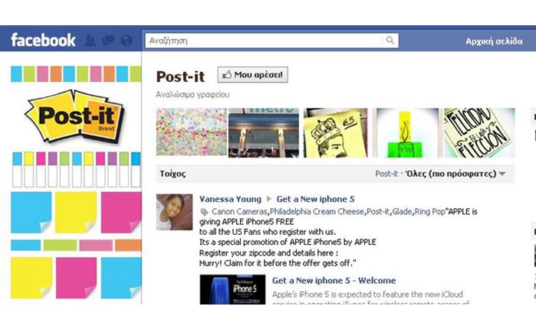Select the Τοίχος wall tab
The width and height of the screenshot is (536, 329).
click(x=173, y=174)
